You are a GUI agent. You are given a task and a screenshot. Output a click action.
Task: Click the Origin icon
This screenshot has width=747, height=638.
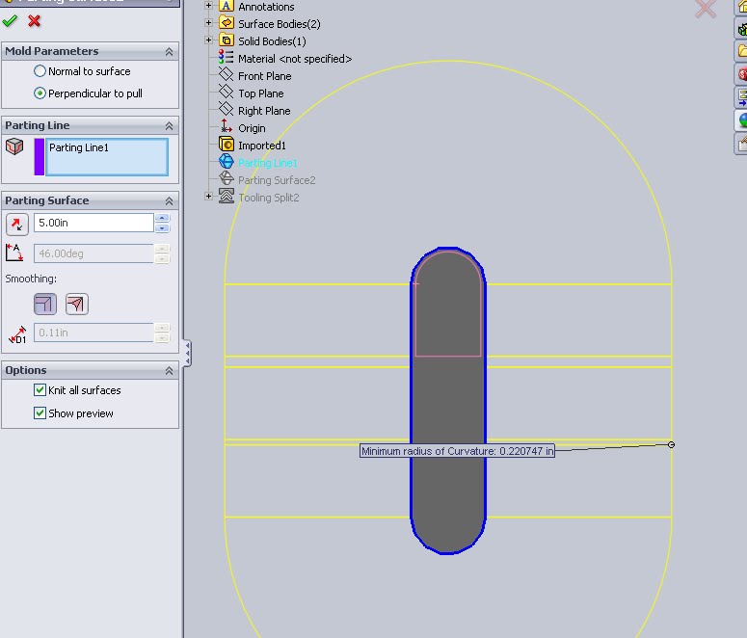226,126
